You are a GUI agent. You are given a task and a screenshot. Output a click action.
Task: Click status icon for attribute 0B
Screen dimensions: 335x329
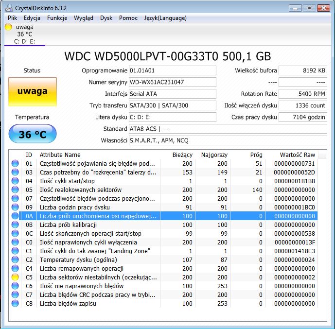click(15, 225)
